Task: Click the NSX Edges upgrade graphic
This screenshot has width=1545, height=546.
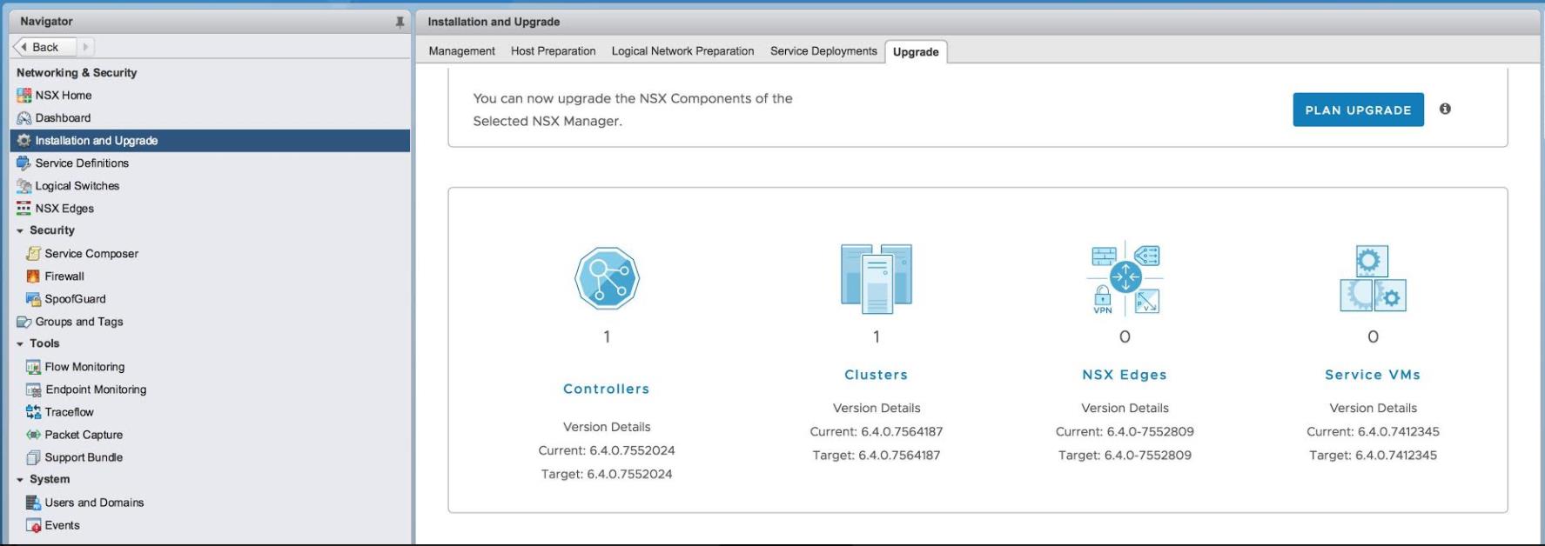Action: point(1125,278)
